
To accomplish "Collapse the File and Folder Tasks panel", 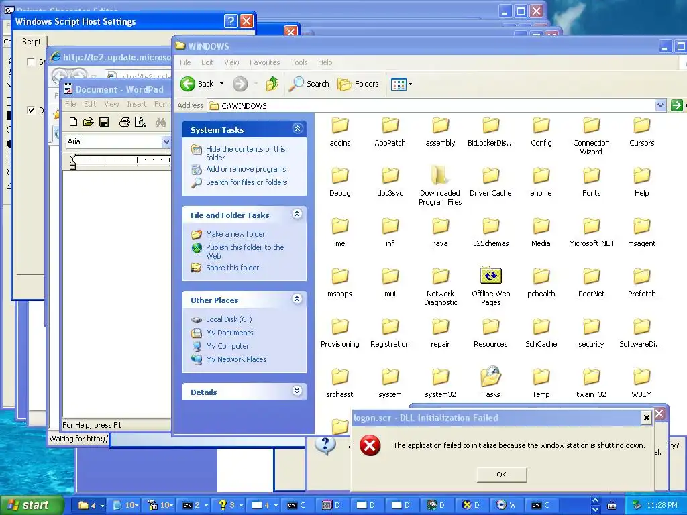I will [x=297, y=214].
